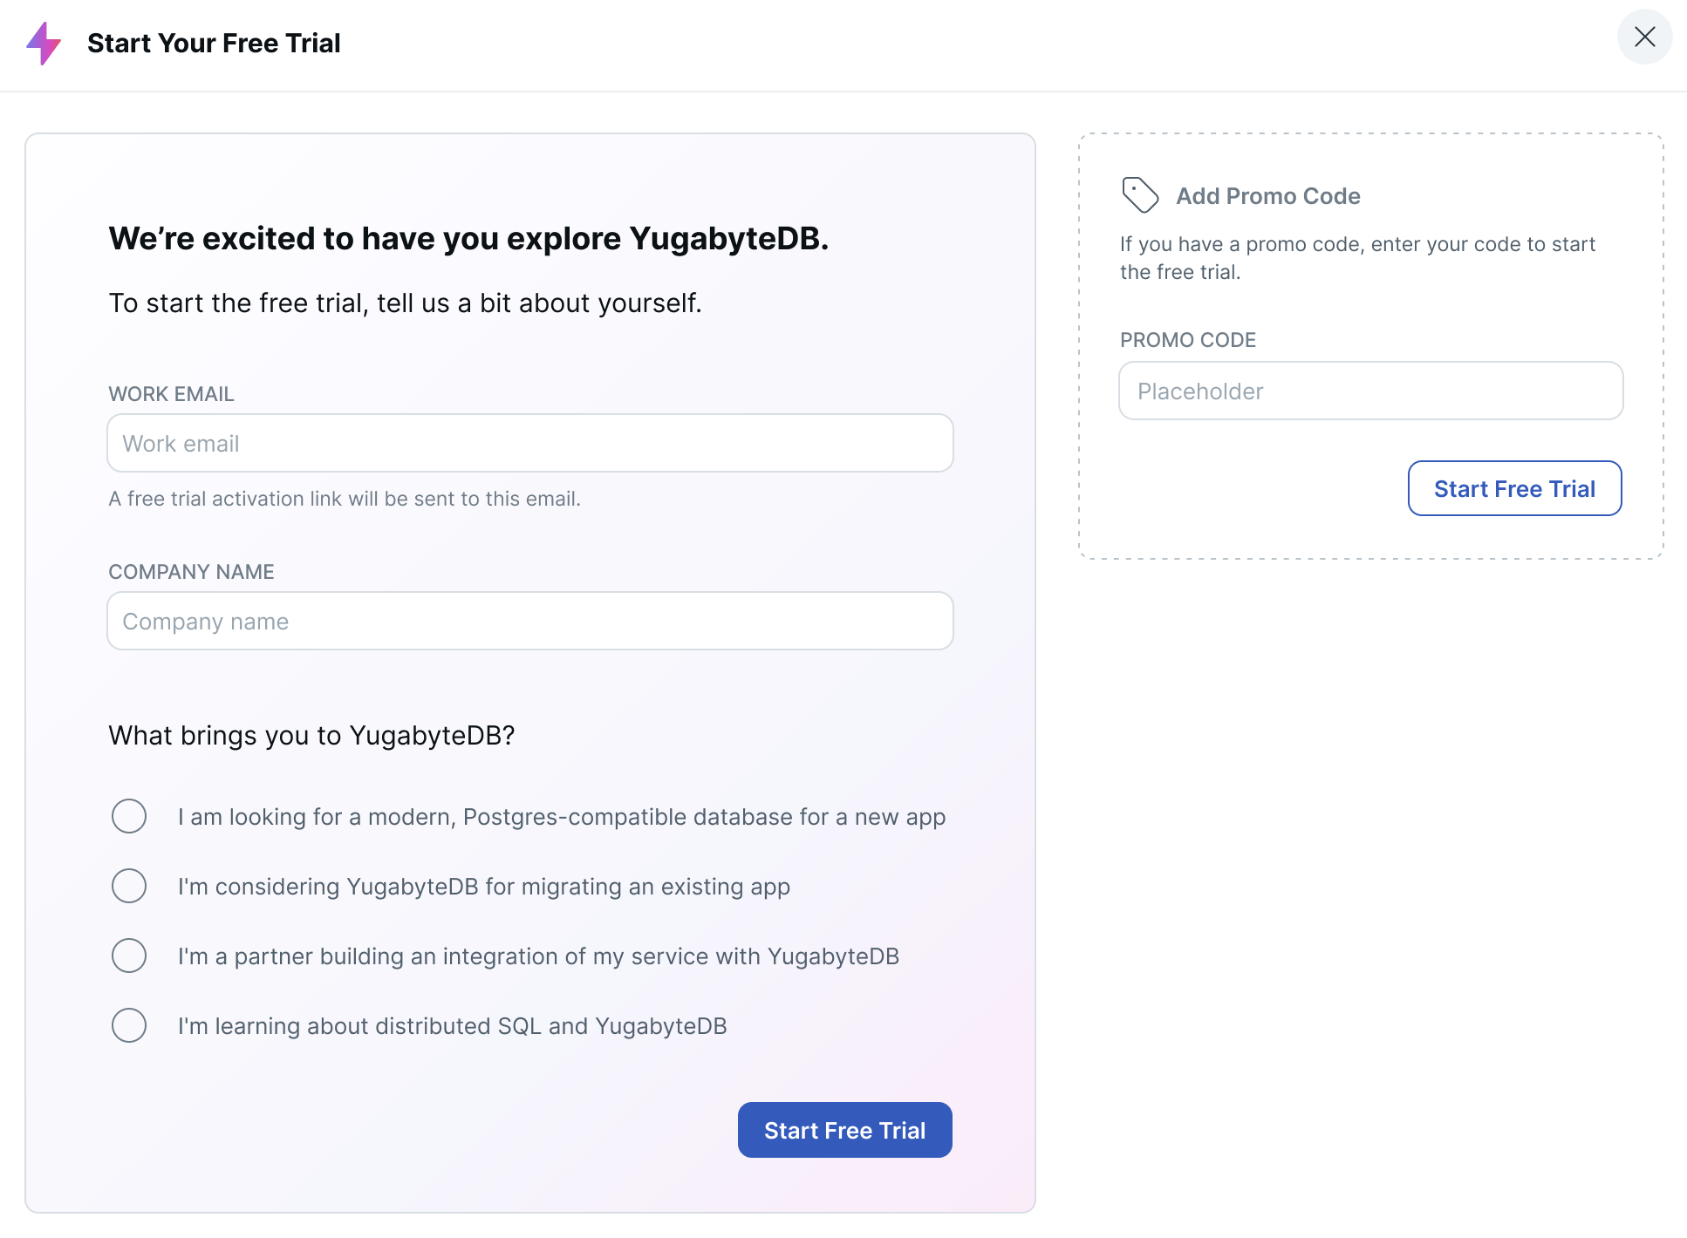Click the Promo Code placeholder field
The width and height of the screenshot is (1687, 1238).
pyautogui.click(x=1369, y=391)
